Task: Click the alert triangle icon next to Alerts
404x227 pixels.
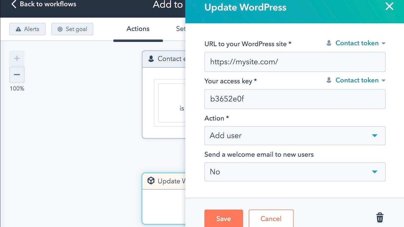Action: tap(18, 29)
